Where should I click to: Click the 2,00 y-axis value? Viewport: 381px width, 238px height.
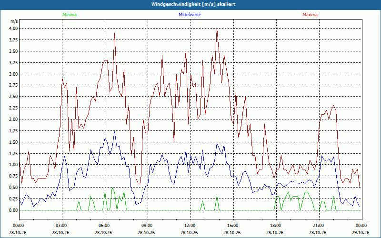point(13,119)
